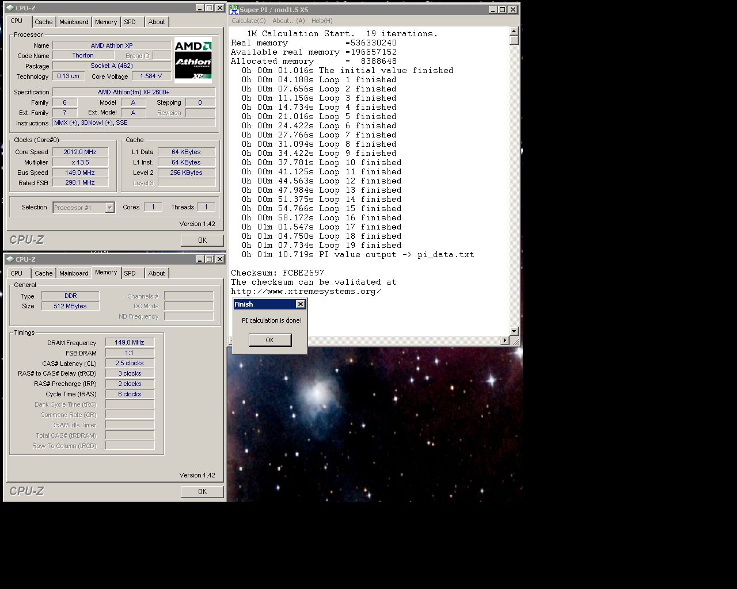The width and height of the screenshot is (737, 589).
Task: Open the Cache tab in top CPU-Z window
Action: click(x=43, y=22)
